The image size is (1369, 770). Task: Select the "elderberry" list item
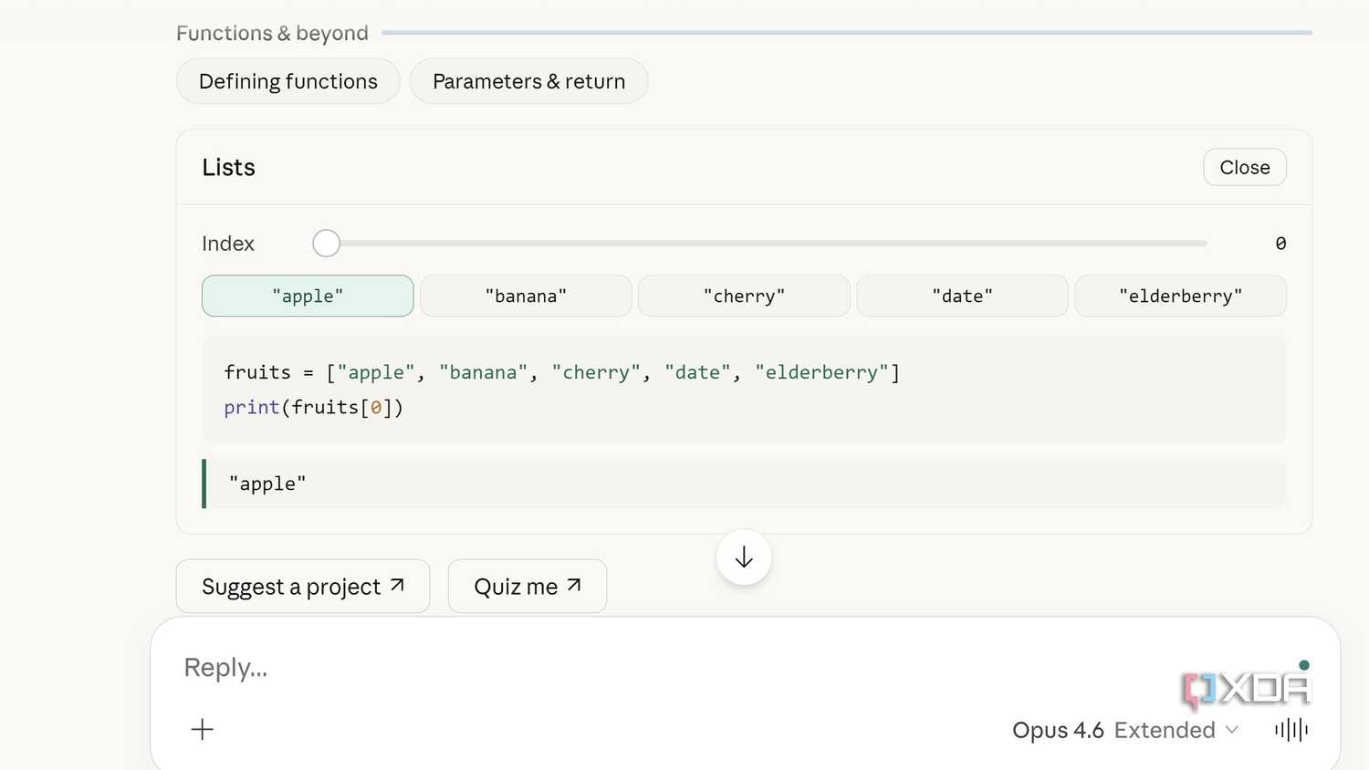(1180, 296)
